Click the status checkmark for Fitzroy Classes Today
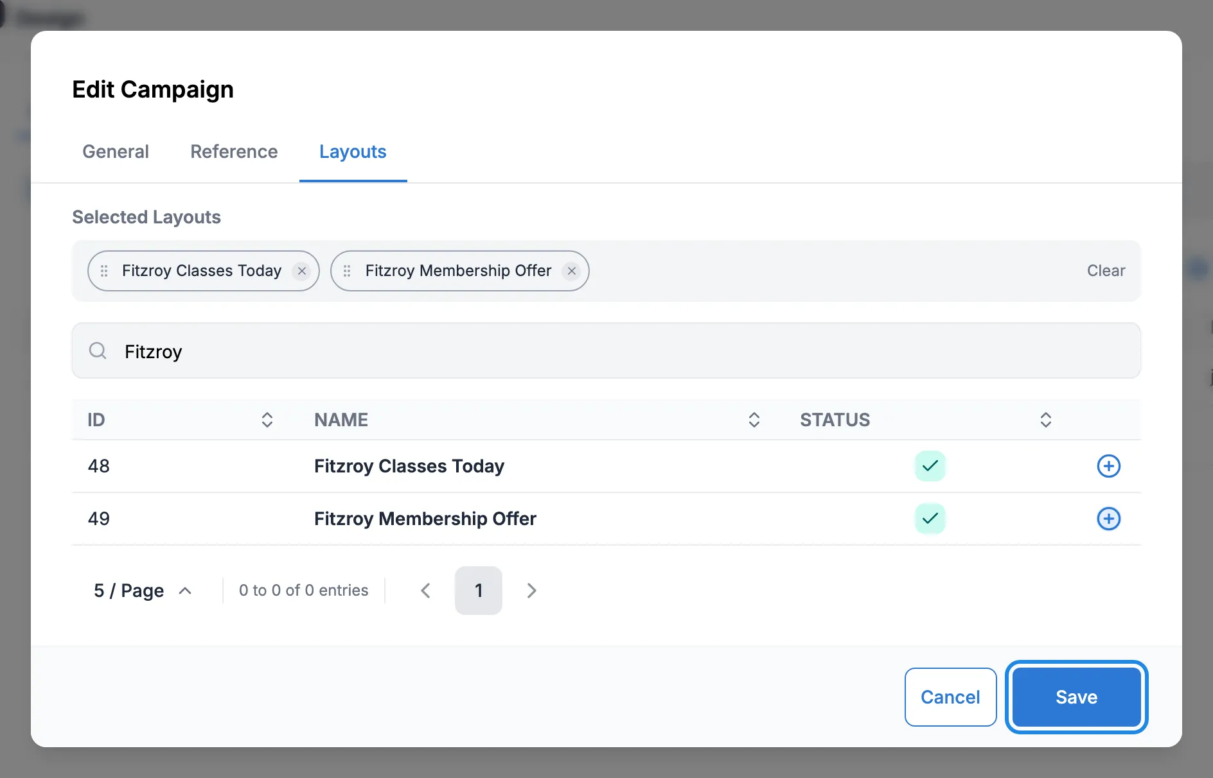The image size is (1213, 778). [x=930, y=466]
